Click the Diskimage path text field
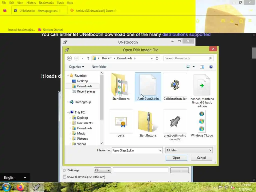Viewport: 256px width, 192px height. (141, 170)
